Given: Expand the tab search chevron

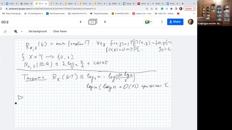Looking at the screenshot, I should tap(194, 4).
